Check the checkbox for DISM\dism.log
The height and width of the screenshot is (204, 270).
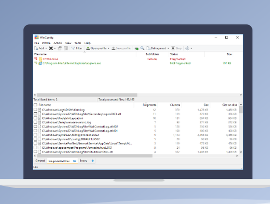coord(36,109)
